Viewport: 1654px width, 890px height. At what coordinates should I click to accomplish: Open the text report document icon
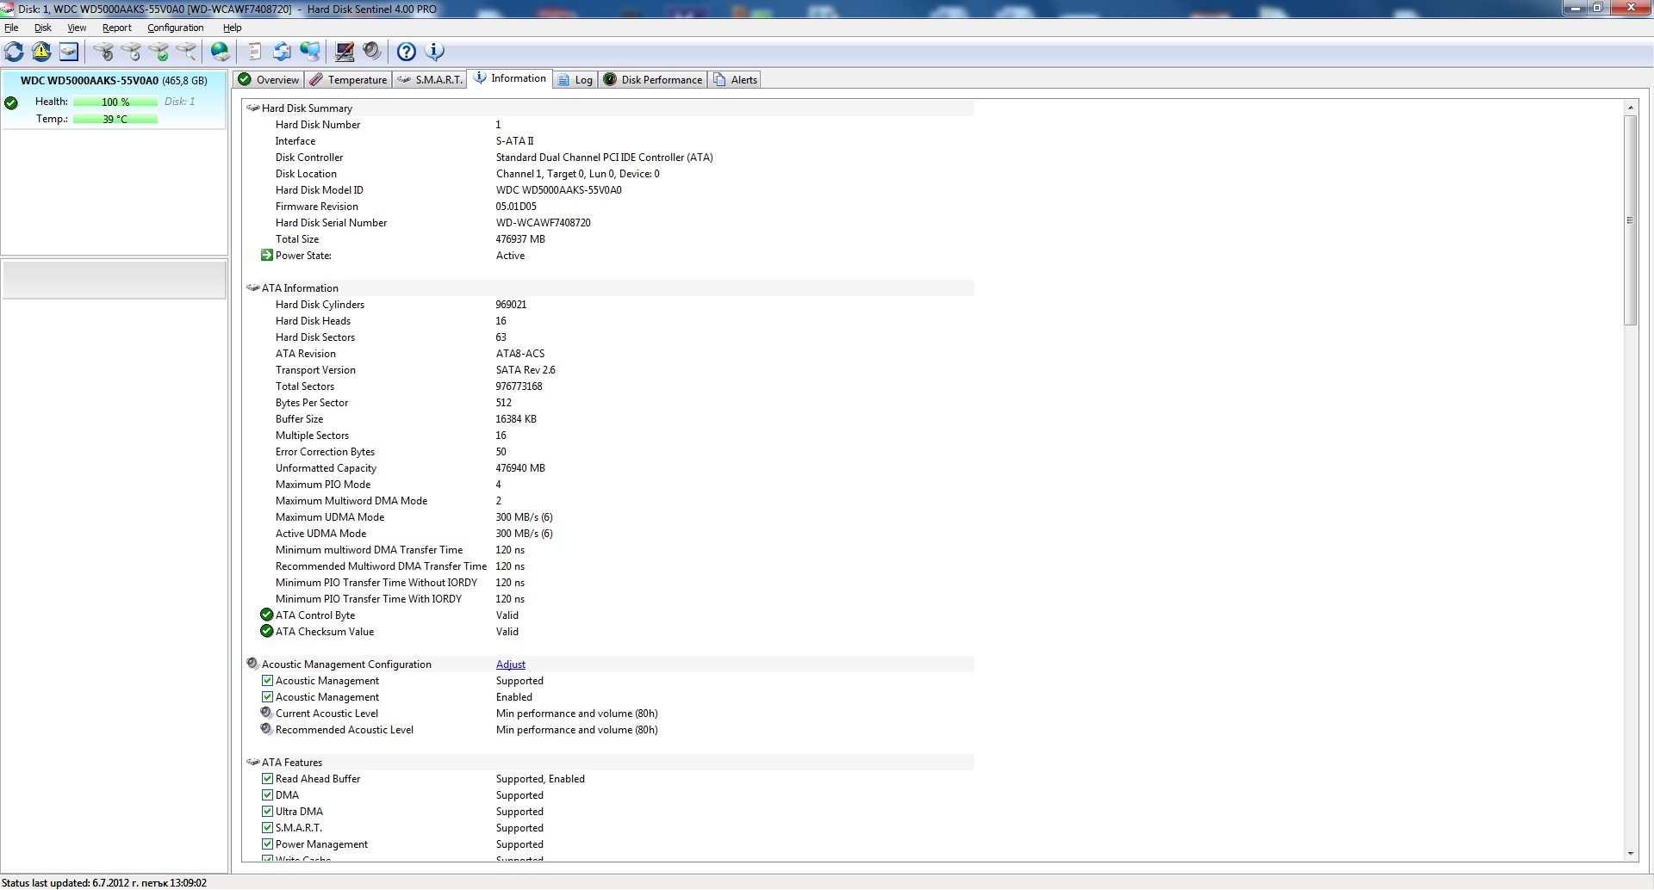pyautogui.click(x=255, y=52)
